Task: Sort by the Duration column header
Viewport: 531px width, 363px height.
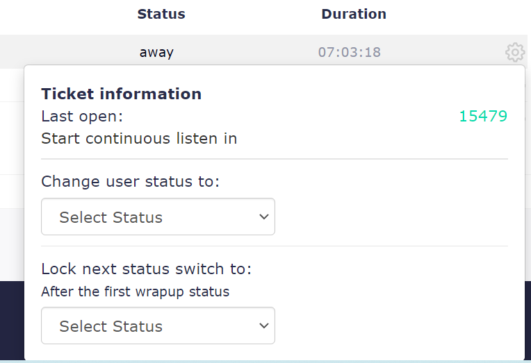Action: 354,14
